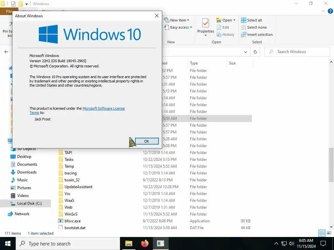Click the Search Windows field

(x=297, y=52)
